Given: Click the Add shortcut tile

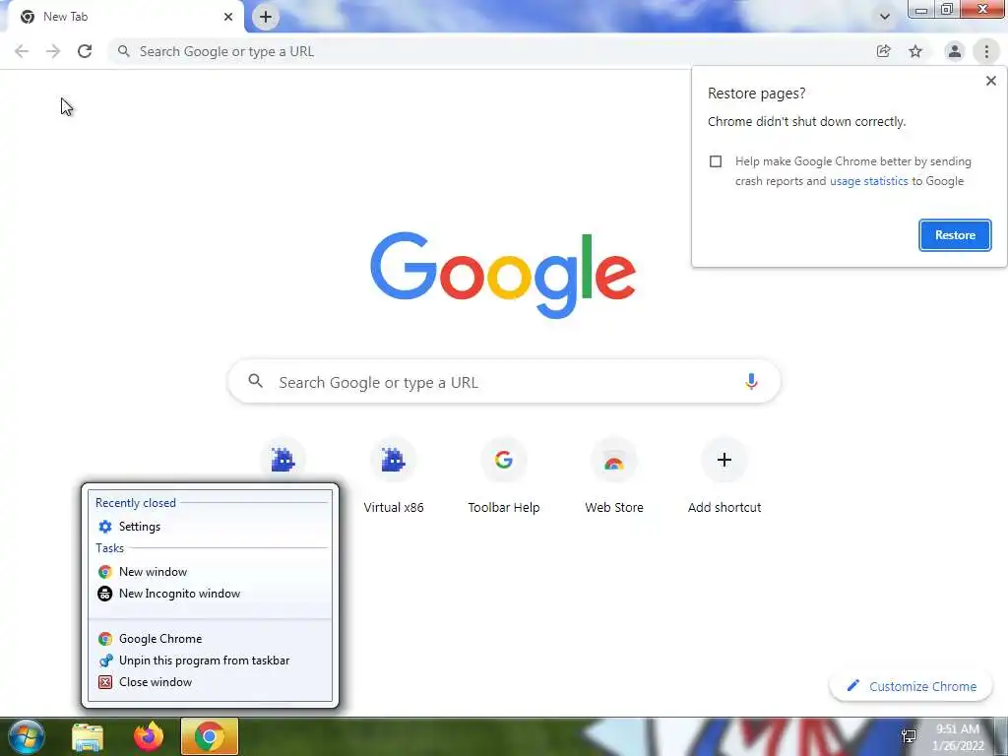Looking at the screenshot, I should 724,476.
